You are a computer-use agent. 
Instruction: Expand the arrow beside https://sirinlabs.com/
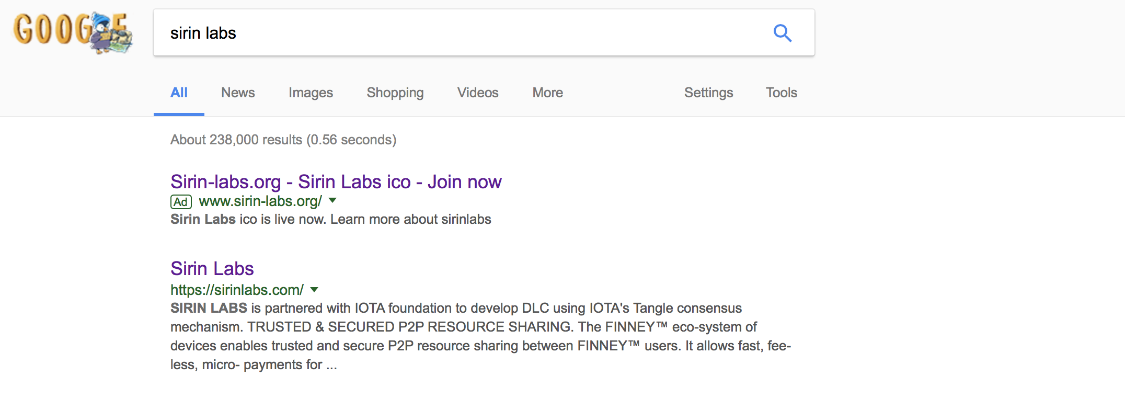(x=314, y=289)
